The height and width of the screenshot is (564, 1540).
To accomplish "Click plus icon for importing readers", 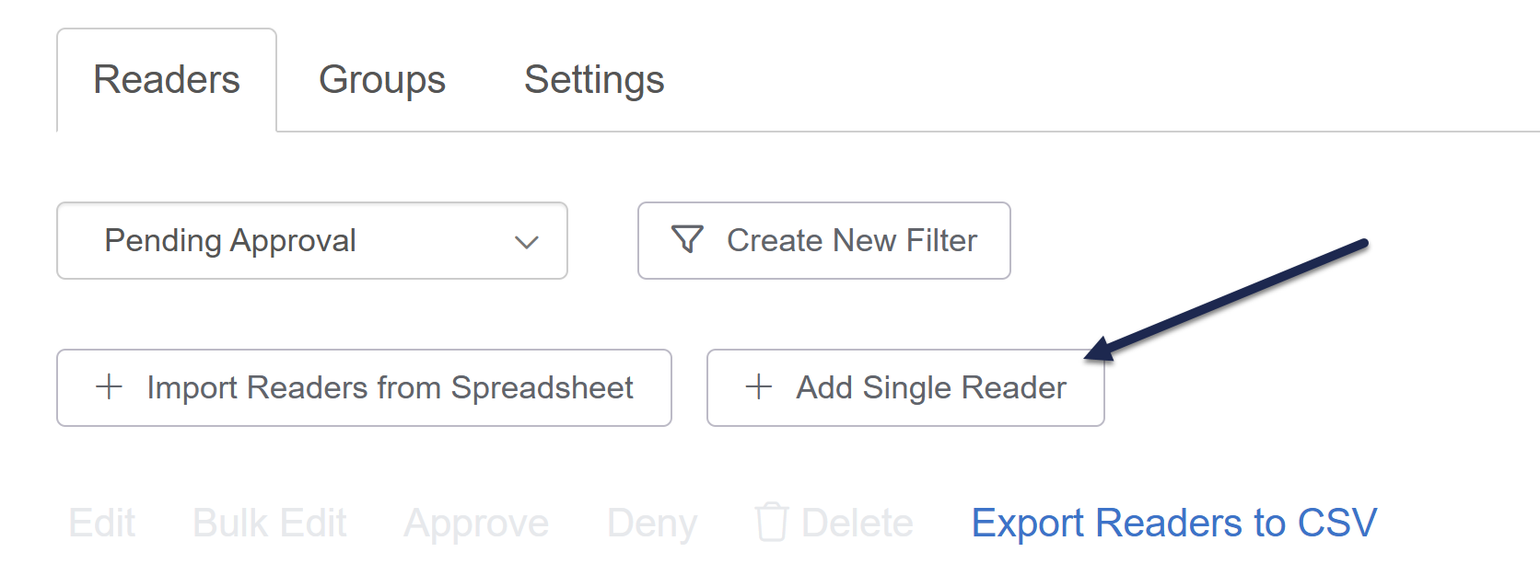I will click(109, 387).
